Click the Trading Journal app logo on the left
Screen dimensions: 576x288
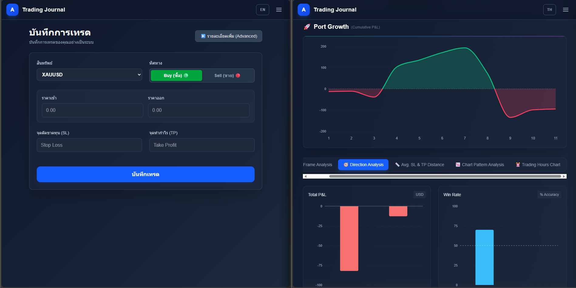tap(12, 9)
